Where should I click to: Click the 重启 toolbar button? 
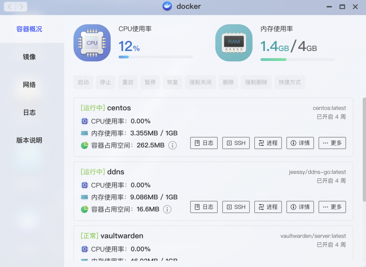128,82
